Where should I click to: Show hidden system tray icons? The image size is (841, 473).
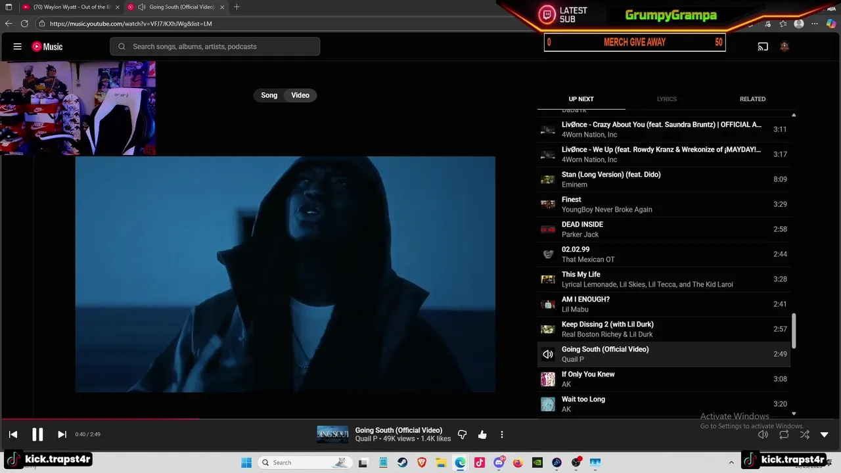pos(731,462)
